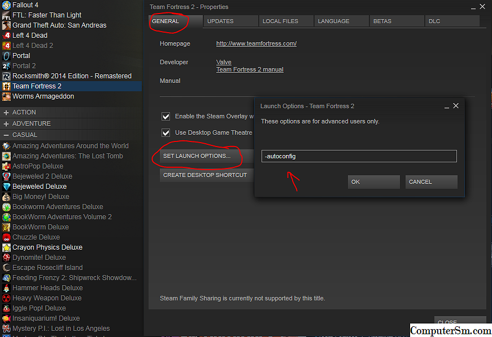Click CANCEL in Launch Options dialog

point(431,182)
